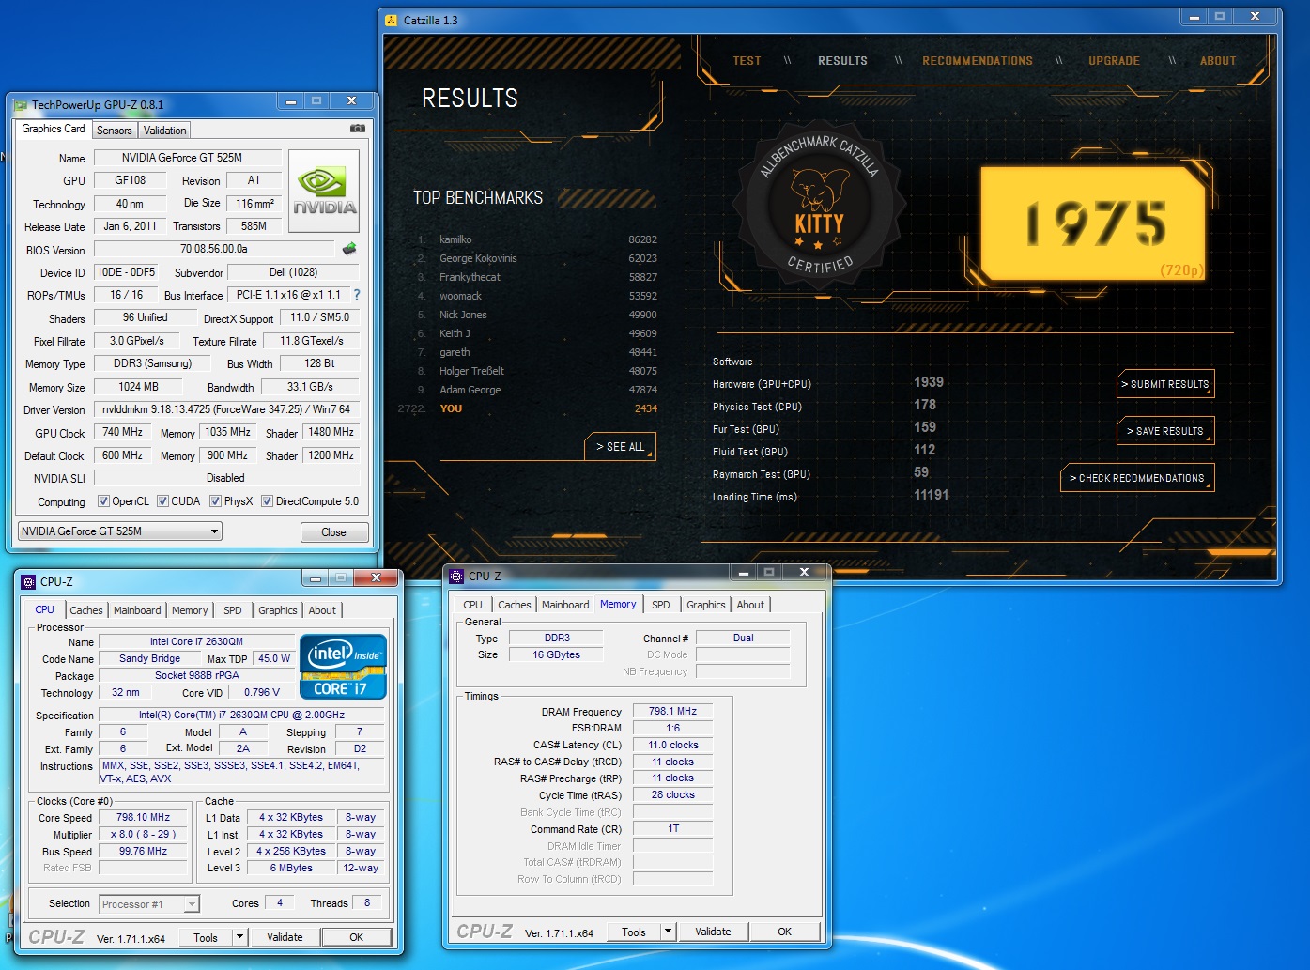This screenshot has height=970, width=1310.
Task: Click the SAVE RESULTS button
Action: [1165, 431]
